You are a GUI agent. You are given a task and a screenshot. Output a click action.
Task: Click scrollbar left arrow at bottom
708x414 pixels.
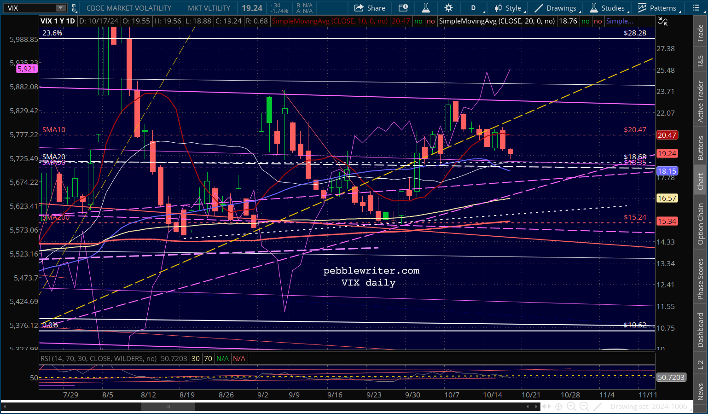click(x=5, y=407)
